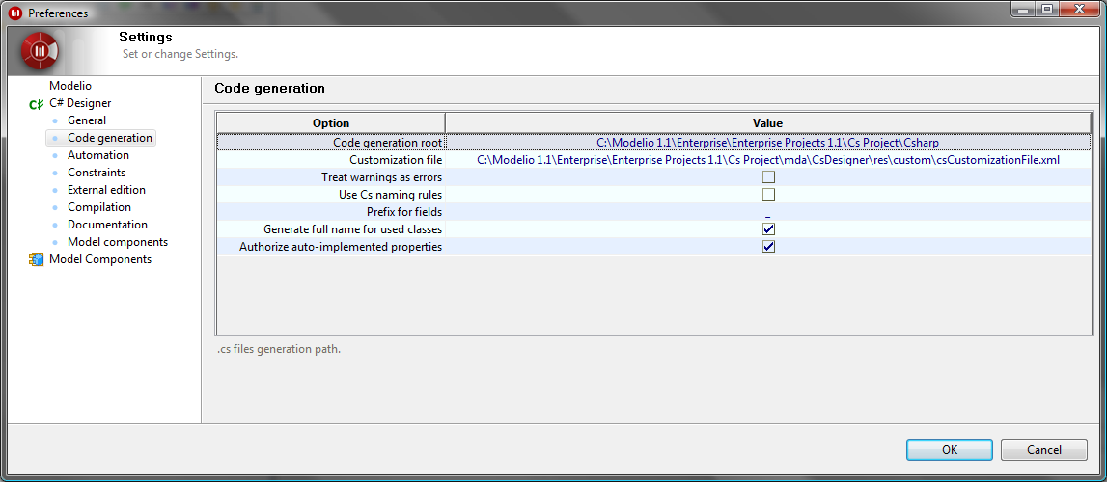Open the General settings page

point(87,120)
